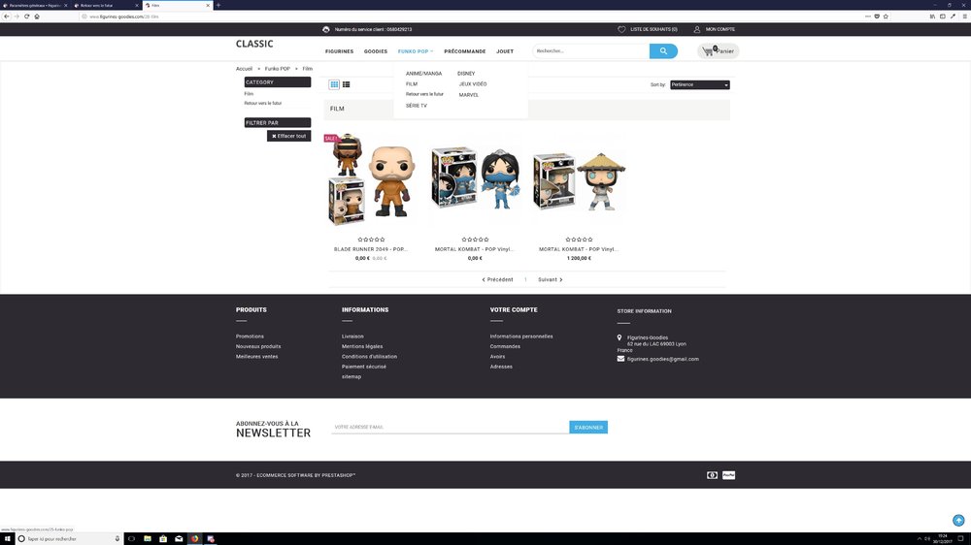Open the Sort by Pertinence dropdown
The image size is (971, 545).
coord(700,84)
